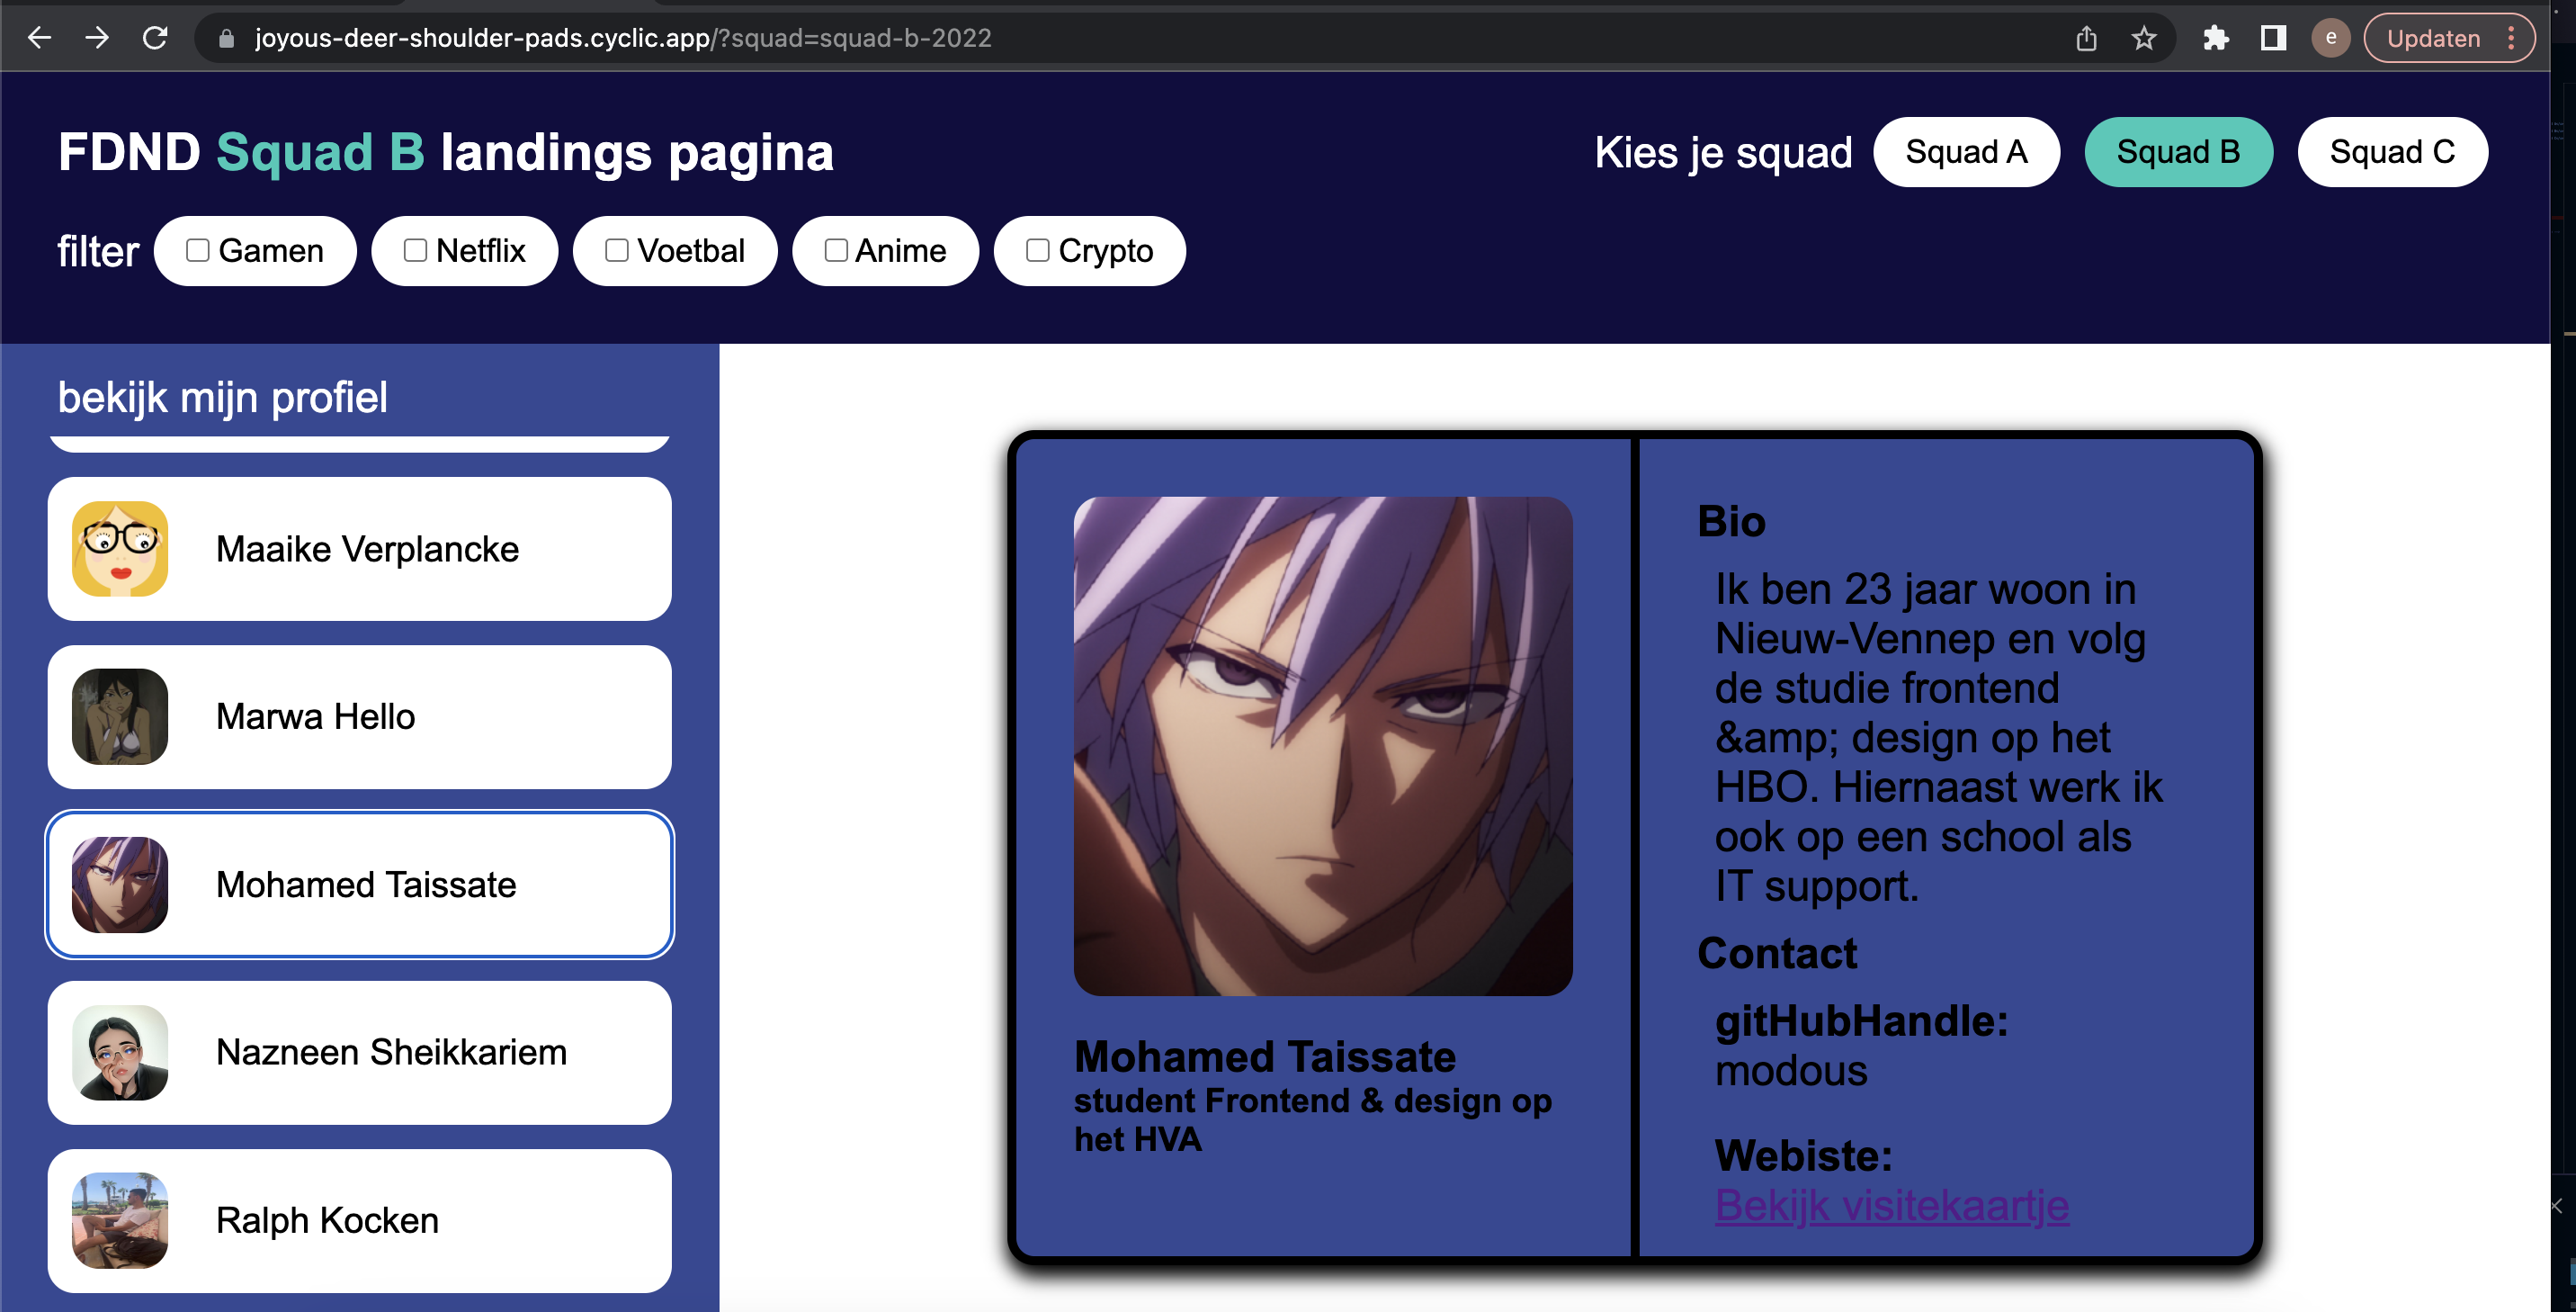Click Marwa Hello's avatar thumbnail
2576x1312 pixels.
(x=120, y=716)
